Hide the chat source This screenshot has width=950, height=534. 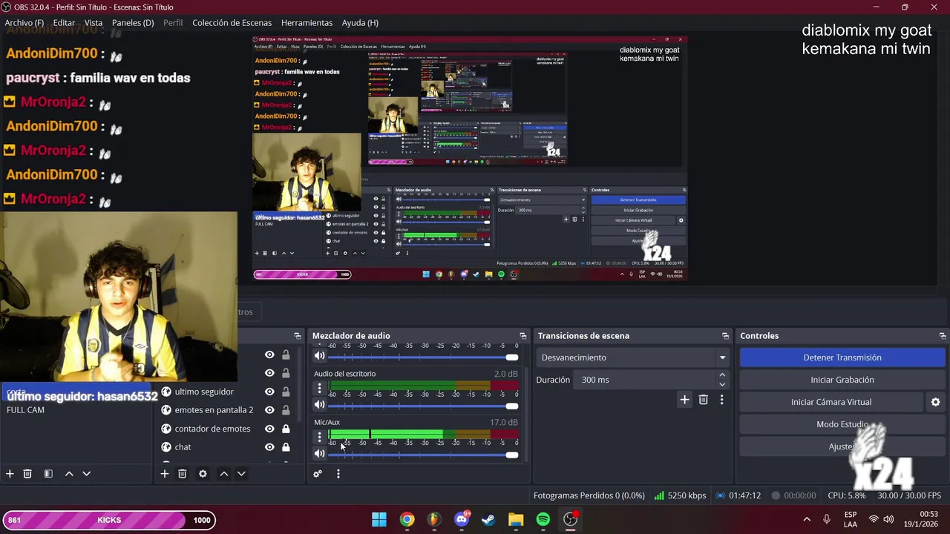[x=269, y=447]
